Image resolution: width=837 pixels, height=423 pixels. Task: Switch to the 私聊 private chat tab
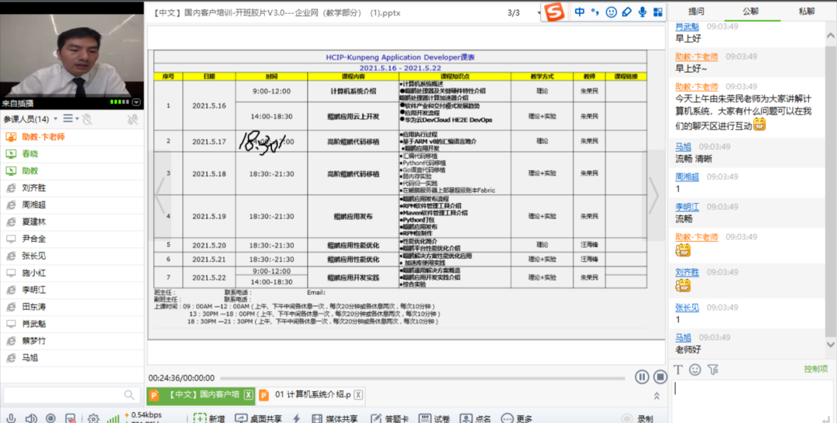[x=807, y=12]
